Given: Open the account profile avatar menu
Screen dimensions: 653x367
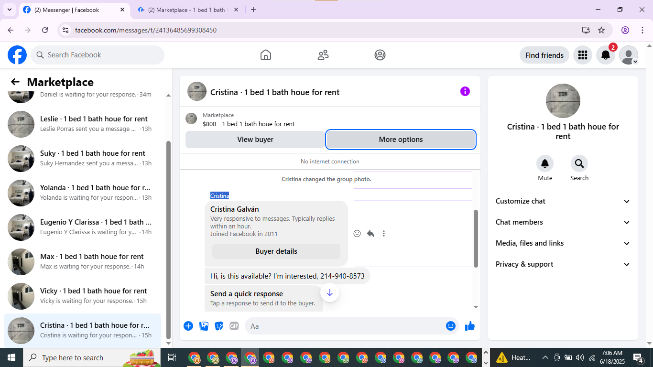Looking at the screenshot, I should pyautogui.click(x=629, y=55).
